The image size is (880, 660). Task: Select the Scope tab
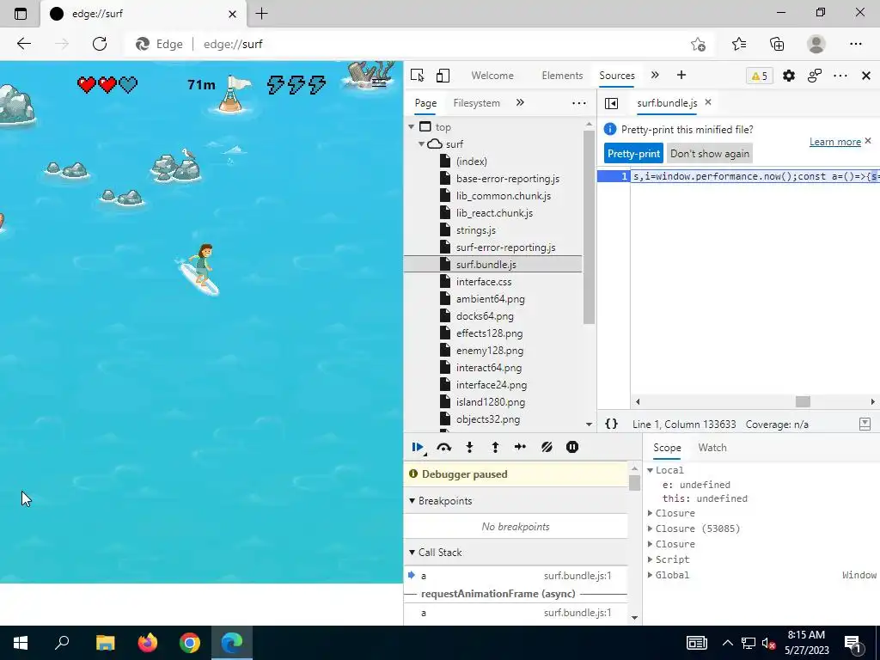tap(667, 447)
